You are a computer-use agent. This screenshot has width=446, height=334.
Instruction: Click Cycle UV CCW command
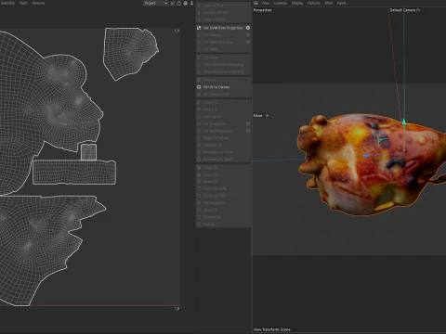pos(215,188)
